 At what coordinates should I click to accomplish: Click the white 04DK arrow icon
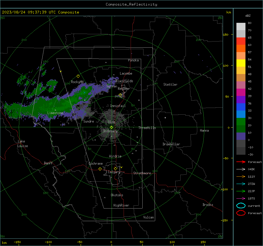pos(241,169)
